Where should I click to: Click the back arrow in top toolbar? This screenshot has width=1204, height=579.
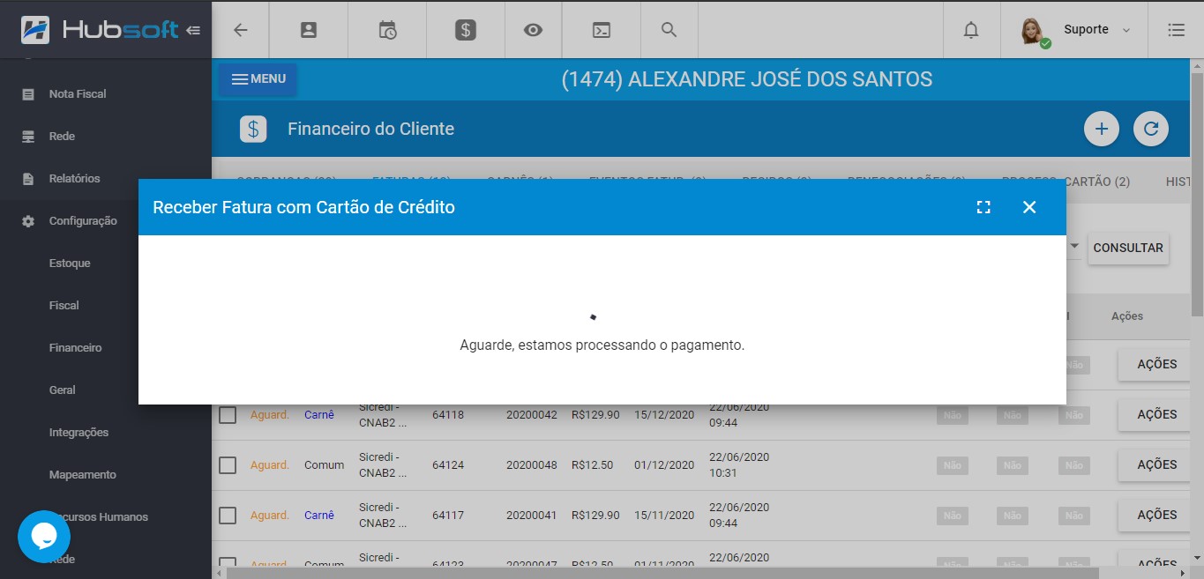pyautogui.click(x=240, y=30)
